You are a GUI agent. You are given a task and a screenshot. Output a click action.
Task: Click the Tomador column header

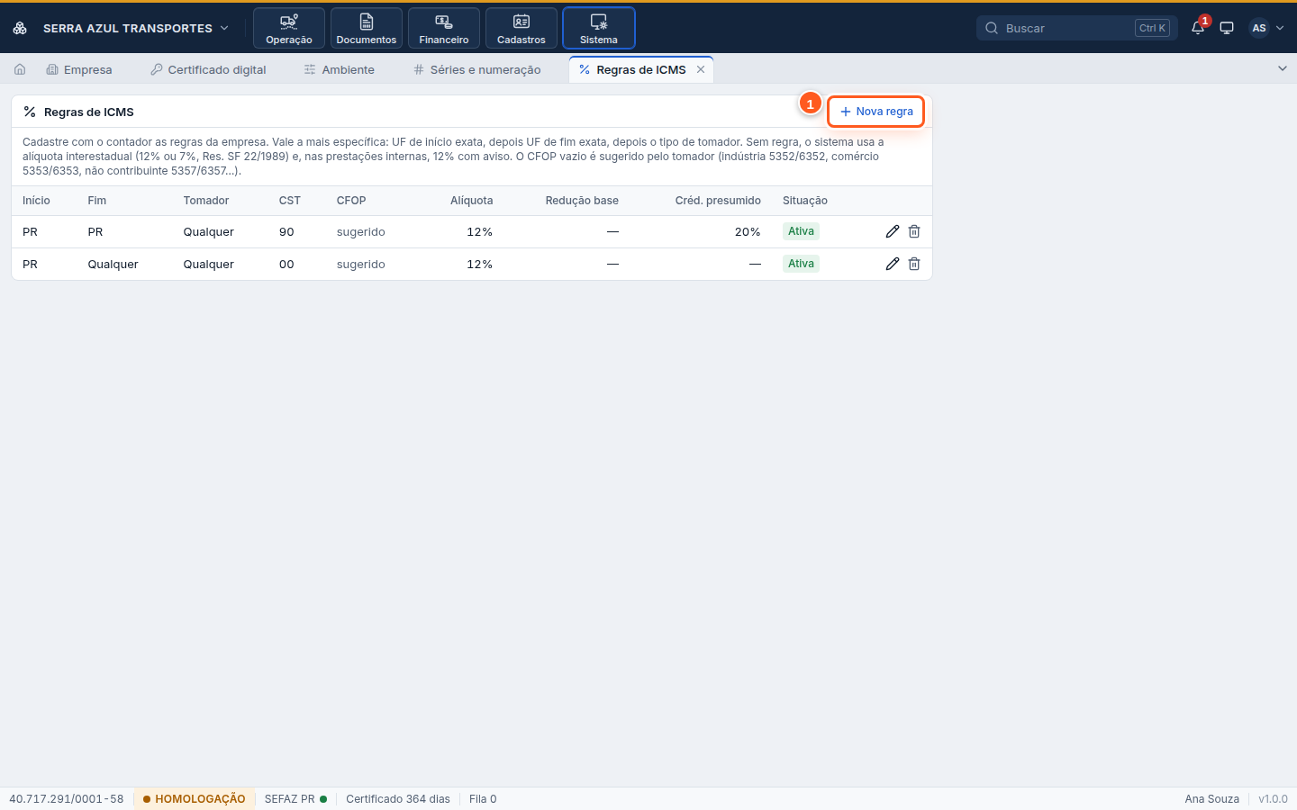(x=206, y=201)
